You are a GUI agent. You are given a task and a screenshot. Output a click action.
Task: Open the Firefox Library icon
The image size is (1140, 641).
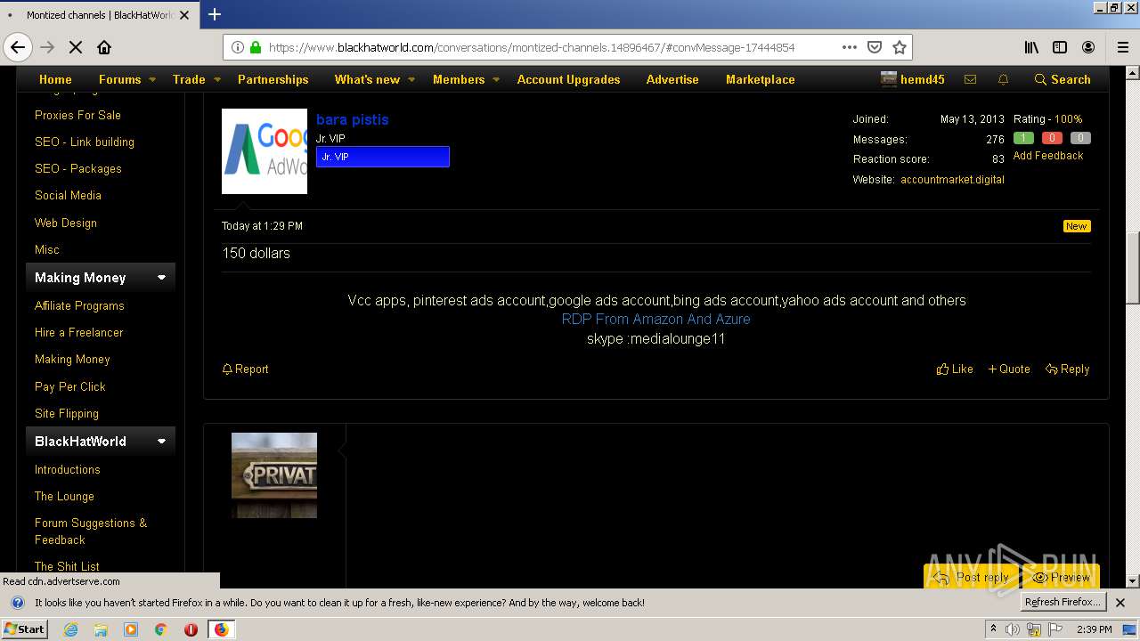[x=1031, y=47]
